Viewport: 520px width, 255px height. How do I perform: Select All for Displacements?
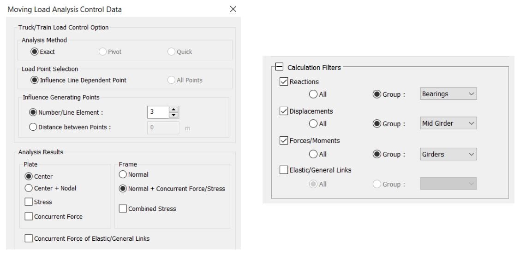pos(313,124)
